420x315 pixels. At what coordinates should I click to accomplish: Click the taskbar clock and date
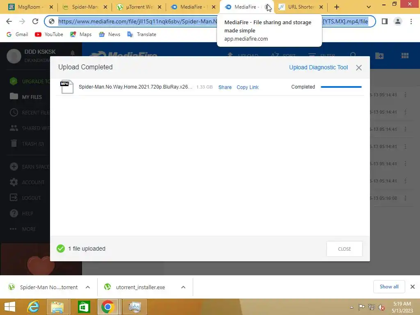[x=402, y=307]
